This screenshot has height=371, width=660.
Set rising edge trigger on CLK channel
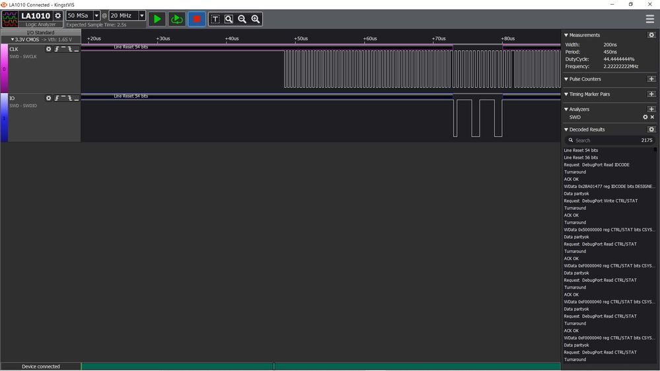click(x=56, y=50)
